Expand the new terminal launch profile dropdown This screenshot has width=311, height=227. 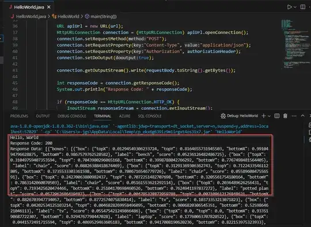pyautogui.click(x=269, y=116)
